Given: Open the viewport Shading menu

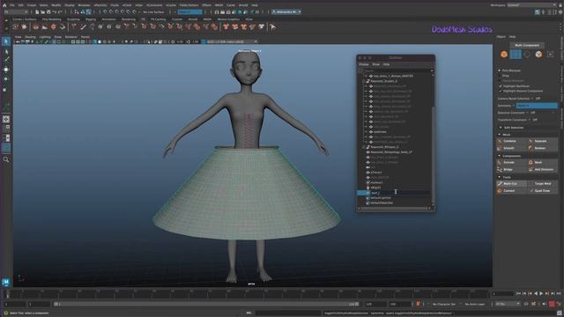Looking at the screenshot, I should 30,37.
